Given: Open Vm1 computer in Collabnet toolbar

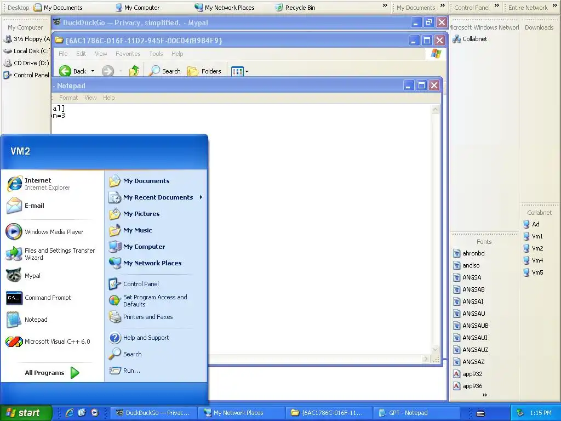Looking at the screenshot, I should click(533, 236).
